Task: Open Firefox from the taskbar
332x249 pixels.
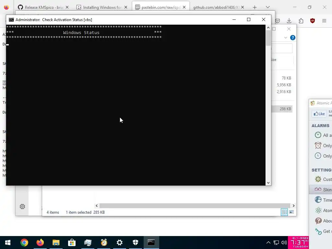Action: 40,243
